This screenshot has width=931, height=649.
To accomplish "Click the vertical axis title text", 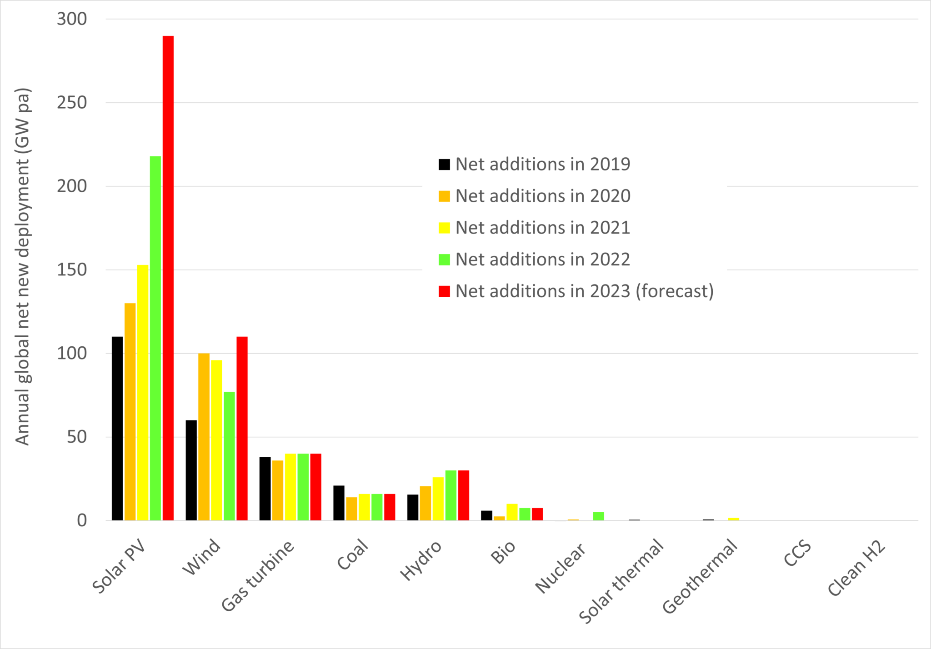I will 22,266.
